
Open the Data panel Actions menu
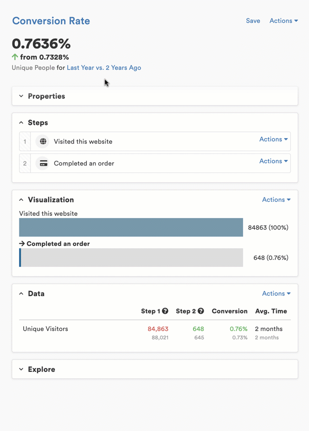(276, 294)
